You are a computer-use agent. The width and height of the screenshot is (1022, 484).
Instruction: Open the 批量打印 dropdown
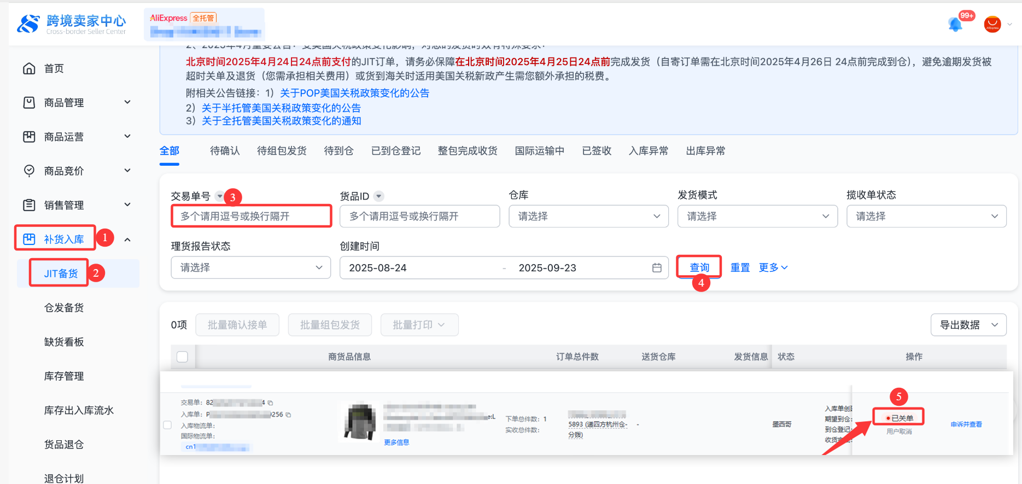tap(419, 325)
